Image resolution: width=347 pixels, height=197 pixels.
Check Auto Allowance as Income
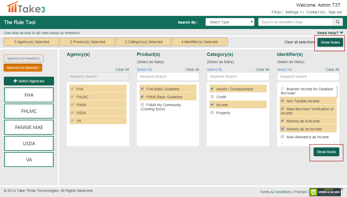[x=282, y=137]
